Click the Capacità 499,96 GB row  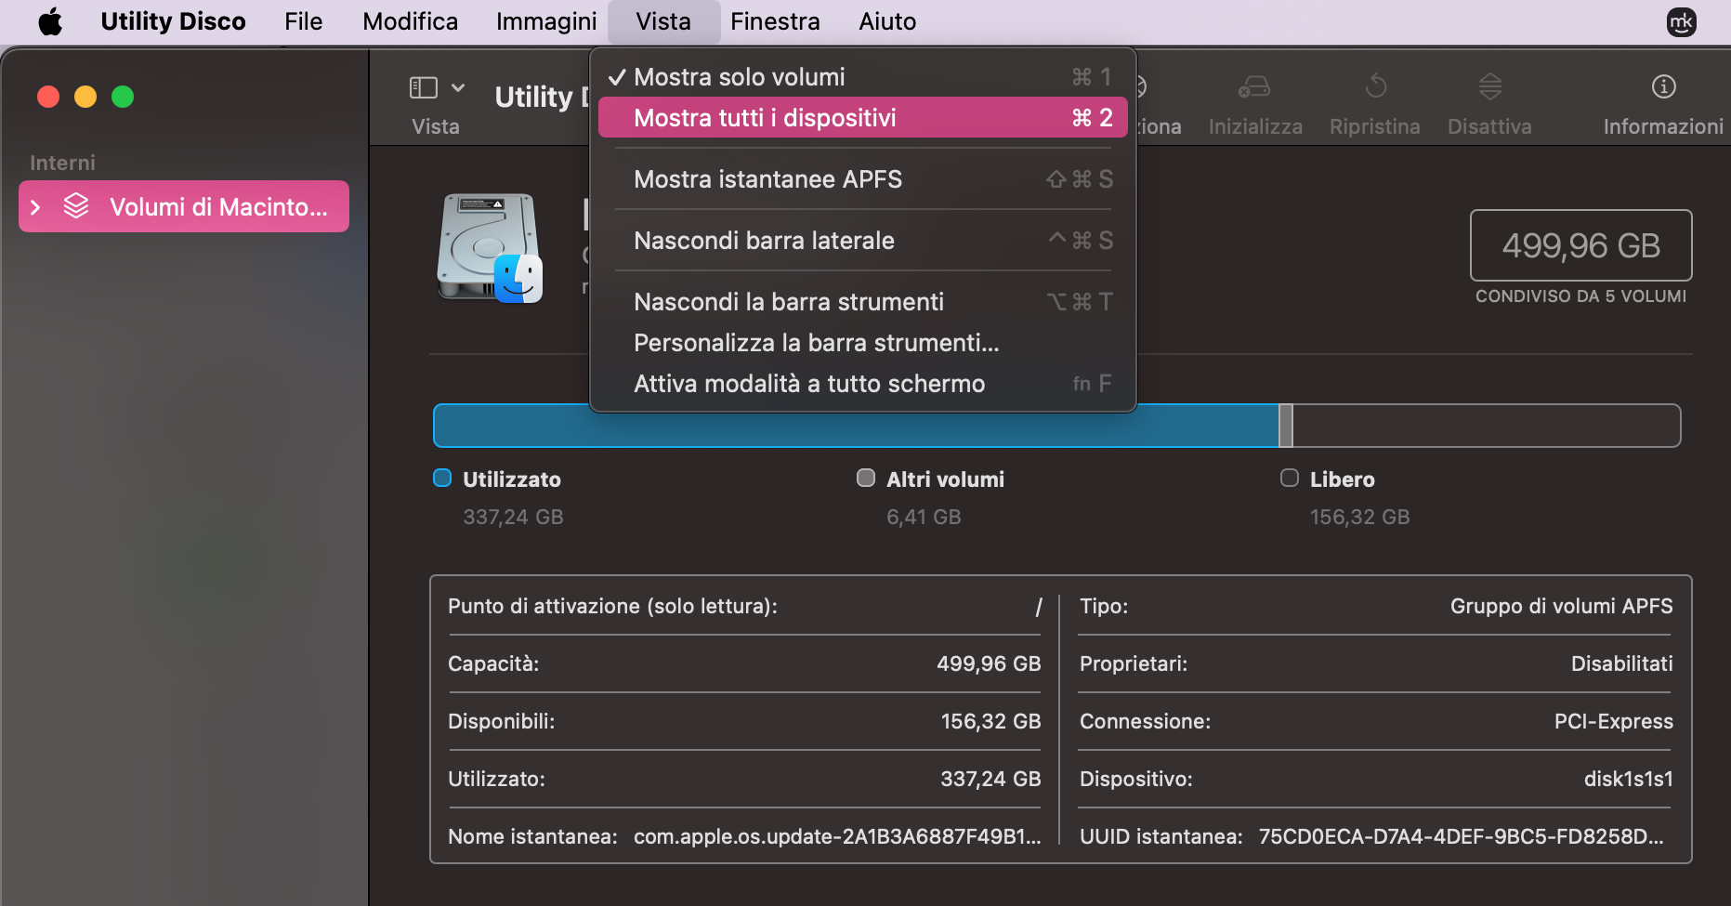tap(744, 664)
